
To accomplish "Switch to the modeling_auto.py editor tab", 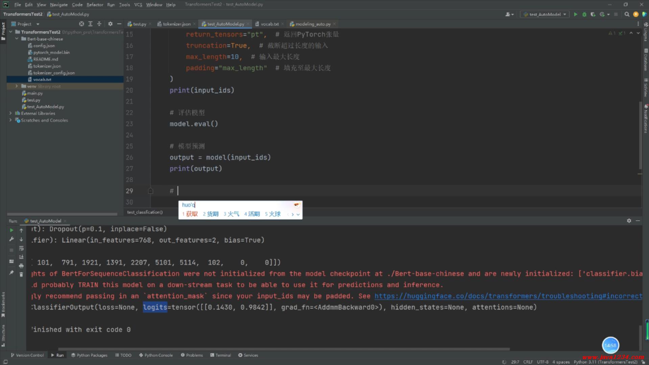I will coord(313,24).
